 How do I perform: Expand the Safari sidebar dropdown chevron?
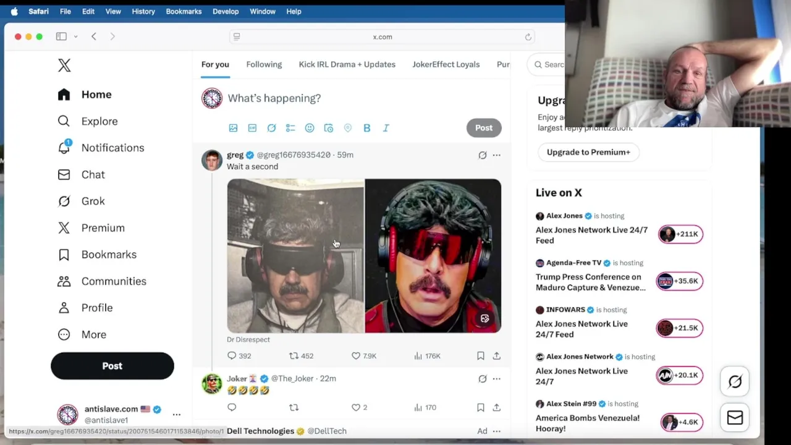tap(75, 36)
